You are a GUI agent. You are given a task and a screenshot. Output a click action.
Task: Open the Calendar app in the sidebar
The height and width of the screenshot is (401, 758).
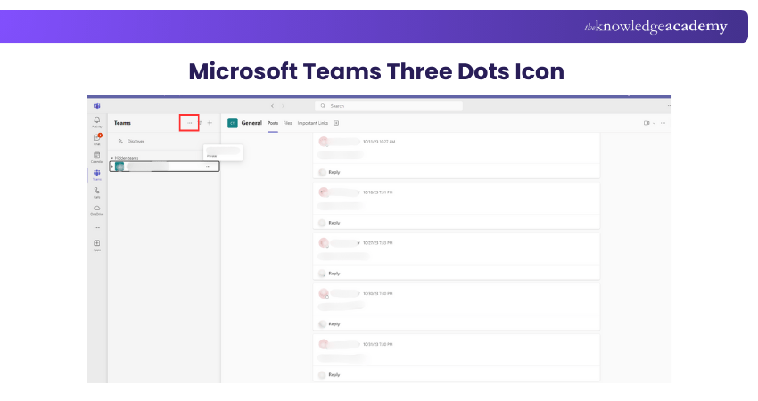coord(96,157)
